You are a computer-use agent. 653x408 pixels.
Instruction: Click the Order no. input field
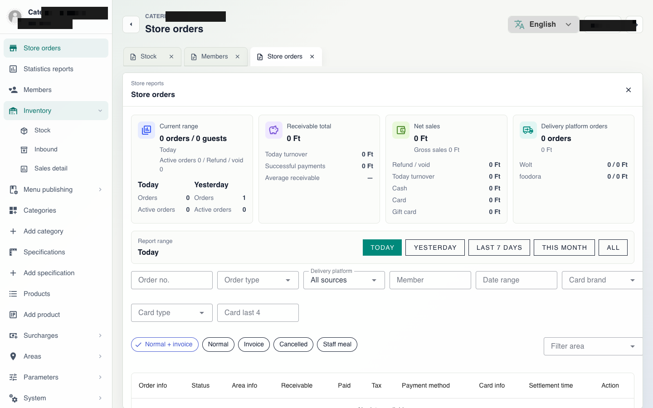click(x=172, y=280)
